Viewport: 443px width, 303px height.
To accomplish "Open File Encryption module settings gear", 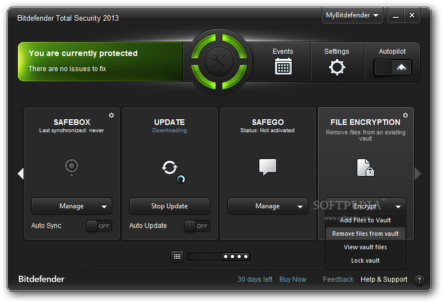I will click(x=405, y=115).
